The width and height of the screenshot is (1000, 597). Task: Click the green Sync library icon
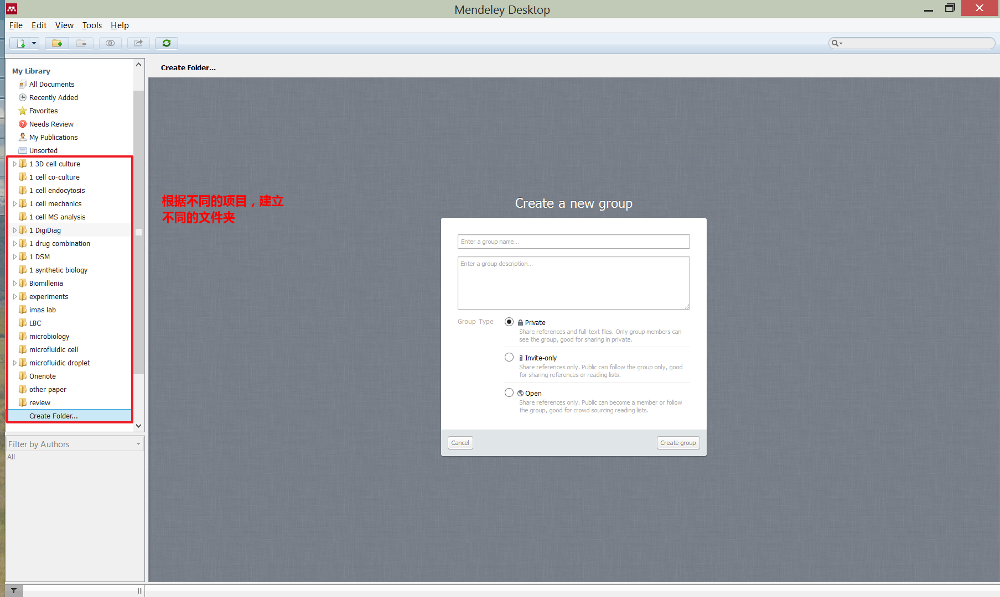point(167,43)
